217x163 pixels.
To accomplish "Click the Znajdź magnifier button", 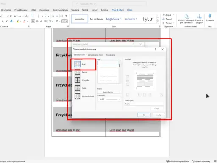I will pyautogui.click(x=167, y=15).
